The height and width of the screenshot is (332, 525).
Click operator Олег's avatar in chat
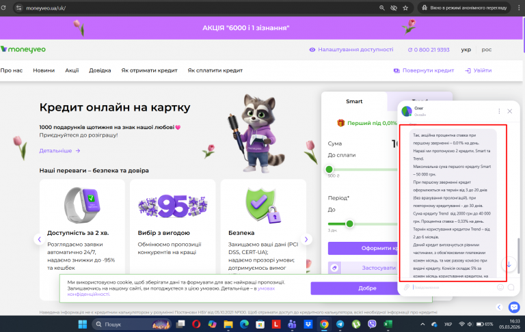click(407, 111)
